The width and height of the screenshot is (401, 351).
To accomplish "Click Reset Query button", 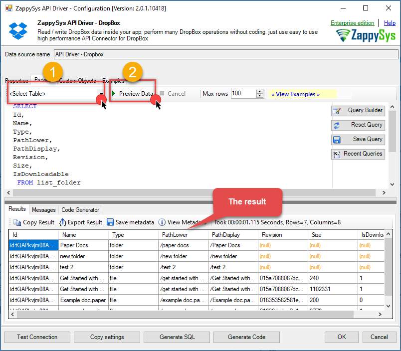I will click(358, 125).
